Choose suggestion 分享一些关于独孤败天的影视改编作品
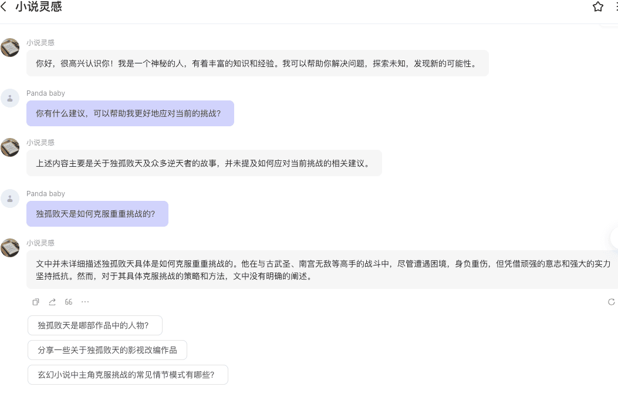618x407 pixels. click(107, 350)
